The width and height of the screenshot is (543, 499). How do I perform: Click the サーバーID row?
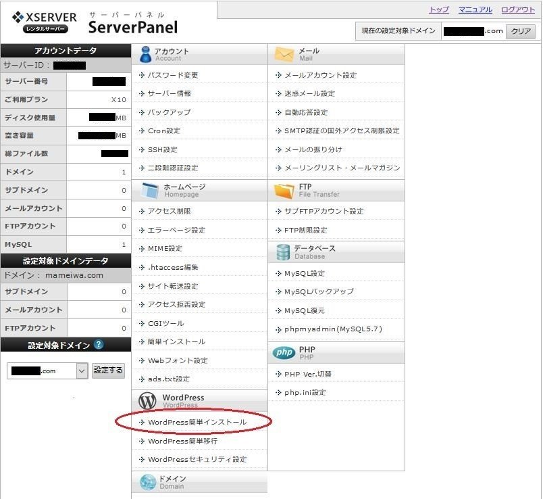[66, 65]
